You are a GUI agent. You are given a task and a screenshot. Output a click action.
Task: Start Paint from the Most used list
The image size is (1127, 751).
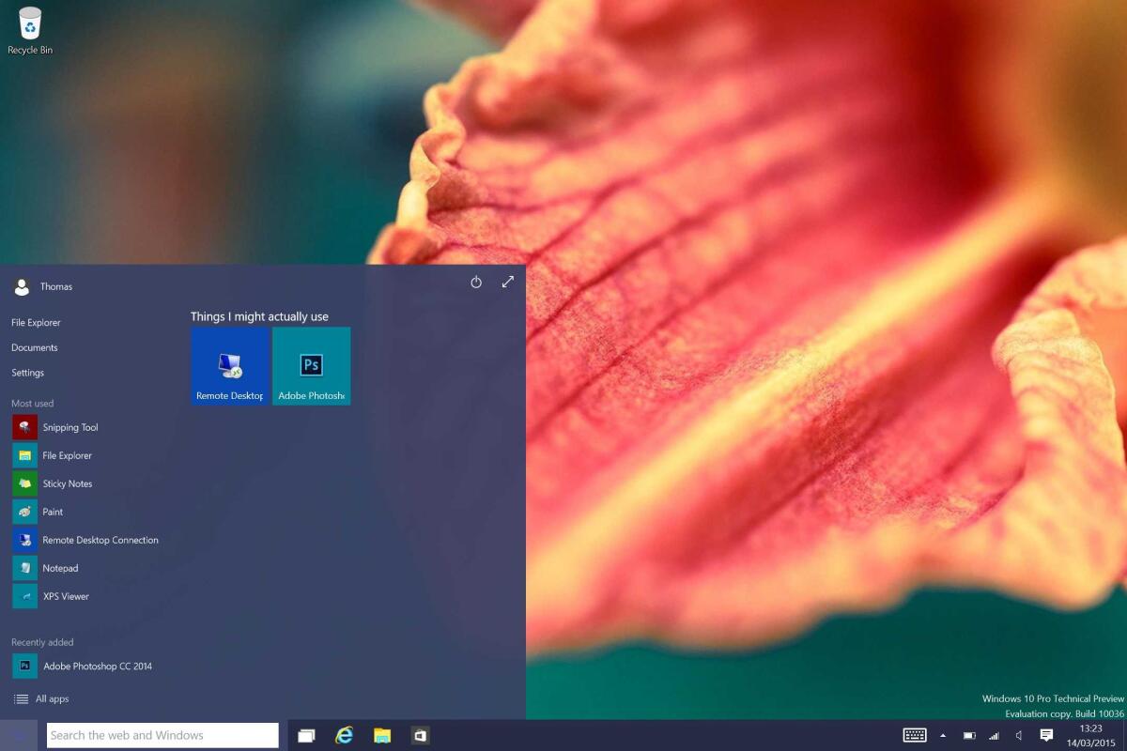(54, 512)
